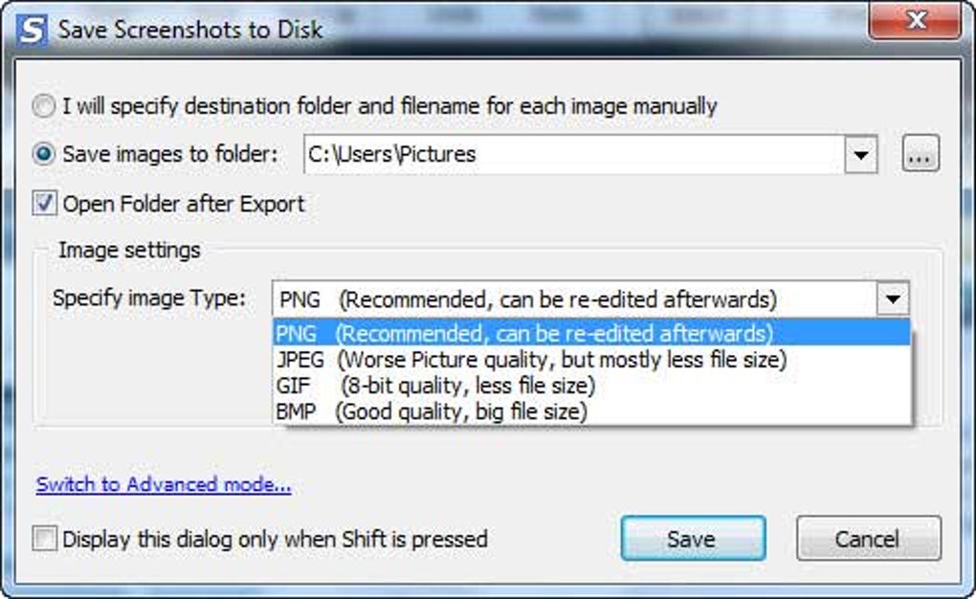Select the manual destination folder radio option
The width and height of the screenshot is (976, 599).
point(44,106)
